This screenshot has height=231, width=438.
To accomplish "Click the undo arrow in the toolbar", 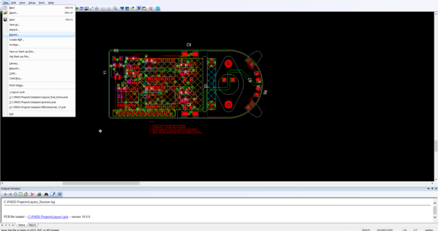I will pos(103,8).
